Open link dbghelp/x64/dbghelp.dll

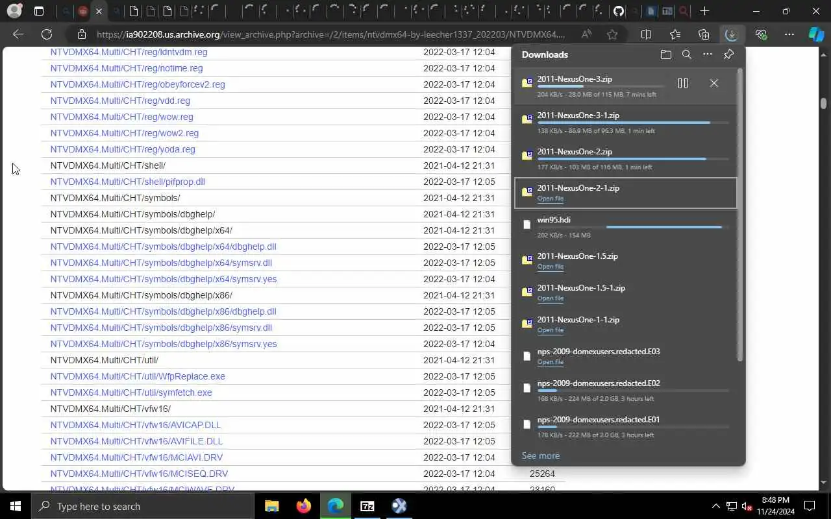tap(163, 247)
